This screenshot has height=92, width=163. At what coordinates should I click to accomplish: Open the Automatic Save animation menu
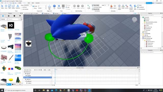(x=32, y=70)
